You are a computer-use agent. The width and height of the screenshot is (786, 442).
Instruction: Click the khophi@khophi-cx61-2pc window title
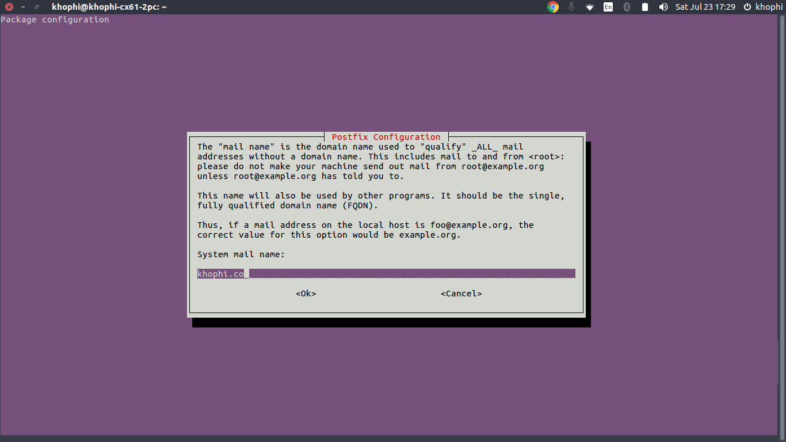(x=109, y=7)
